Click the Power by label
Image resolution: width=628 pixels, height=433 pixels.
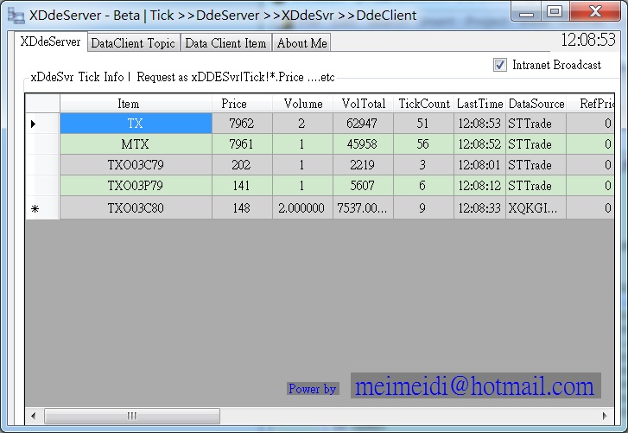point(313,389)
